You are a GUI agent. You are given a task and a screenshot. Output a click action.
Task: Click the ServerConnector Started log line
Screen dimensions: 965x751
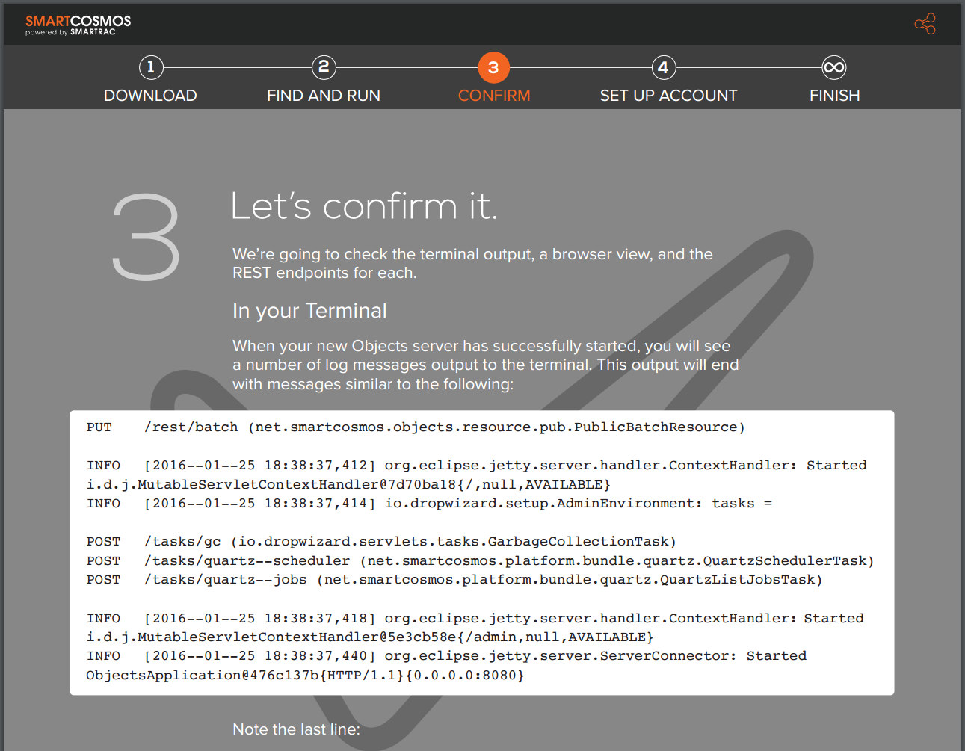[446, 656]
